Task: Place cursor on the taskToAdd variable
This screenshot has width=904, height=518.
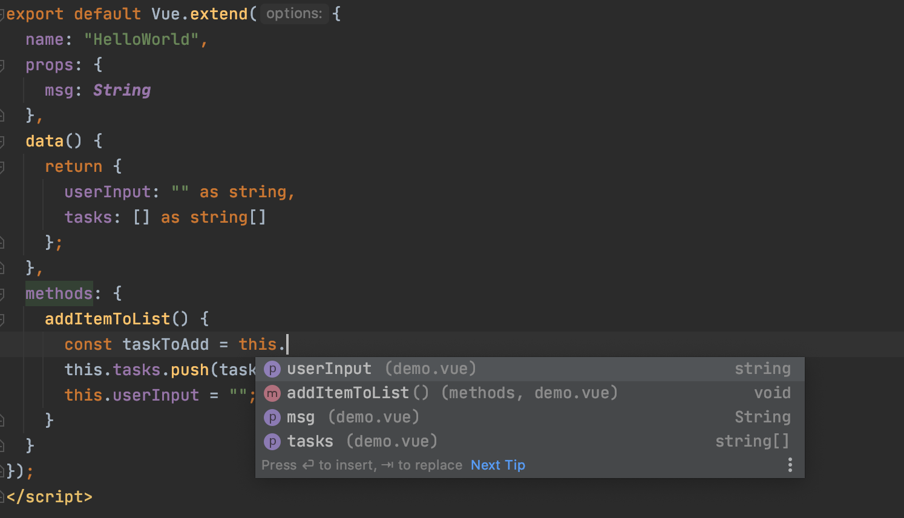Action: point(165,344)
